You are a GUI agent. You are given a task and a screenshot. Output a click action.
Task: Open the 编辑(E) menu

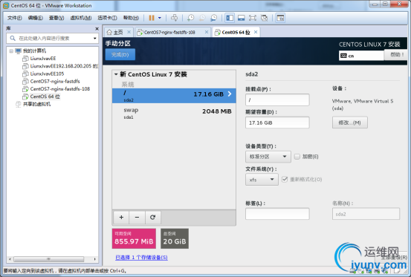click(x=36, y=18)
